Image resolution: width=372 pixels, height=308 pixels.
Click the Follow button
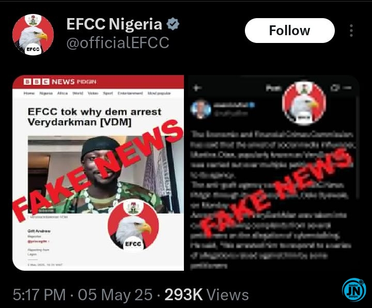coord(290,31)
